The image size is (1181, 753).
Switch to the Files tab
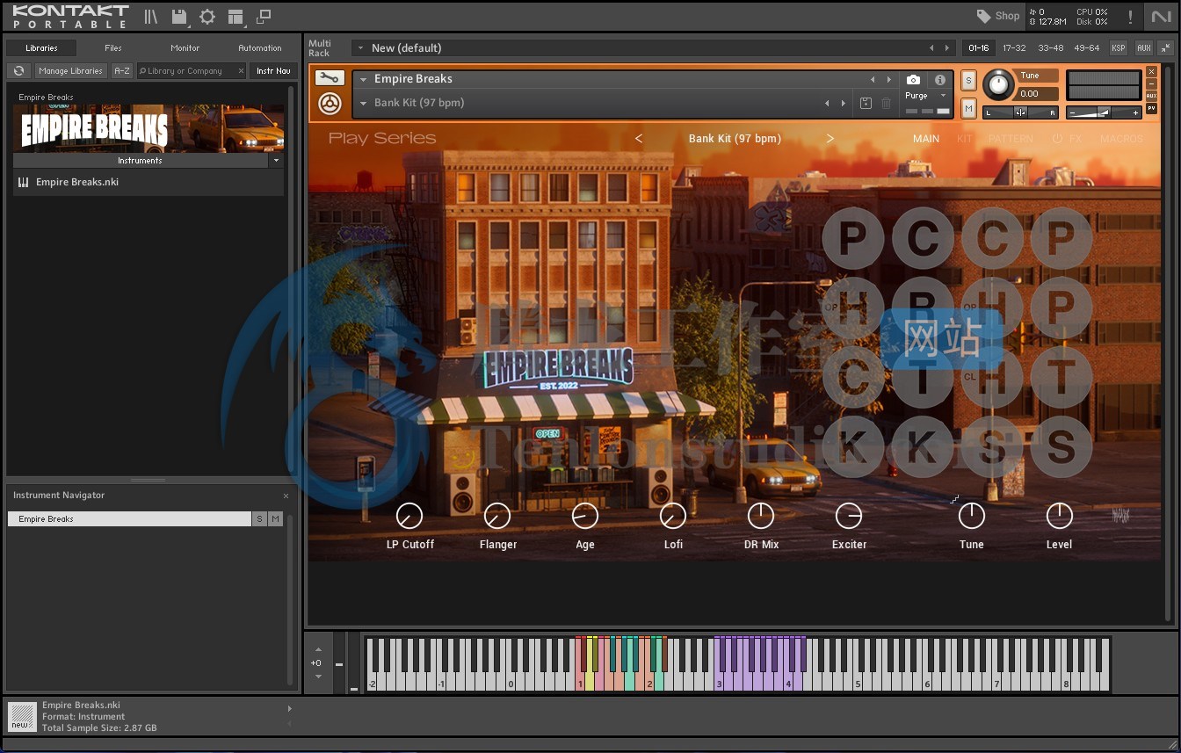coord(113,48)
